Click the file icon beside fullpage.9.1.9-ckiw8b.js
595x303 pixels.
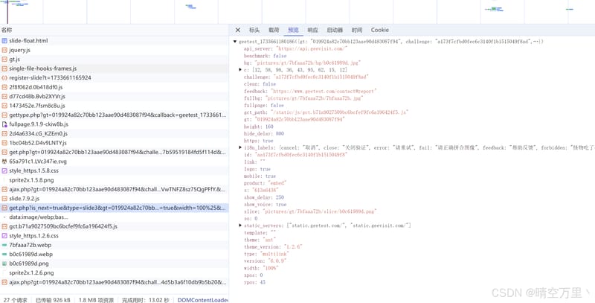point(4,124)
